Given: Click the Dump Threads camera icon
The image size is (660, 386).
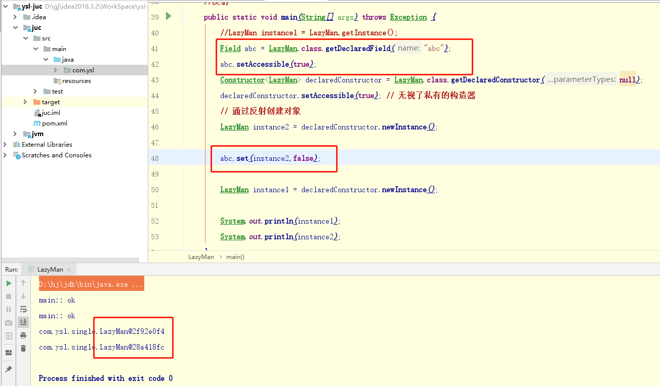Looking at the screenshot, I should 9,322.
